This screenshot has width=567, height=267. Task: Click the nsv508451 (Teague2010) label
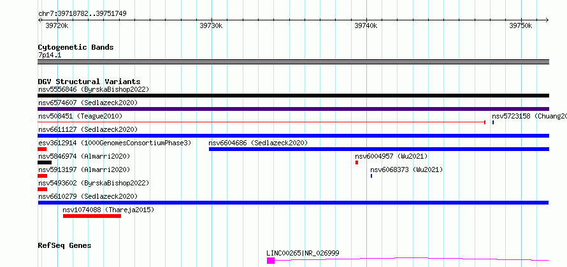click(80, 116)
